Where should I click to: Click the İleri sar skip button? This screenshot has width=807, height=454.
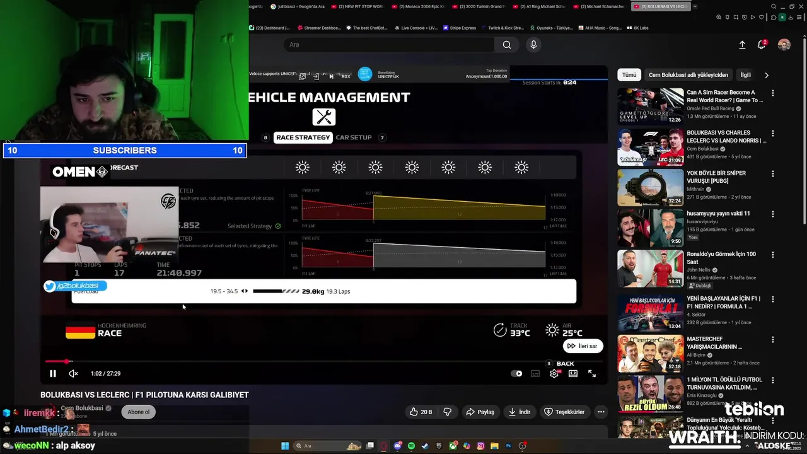583,346
